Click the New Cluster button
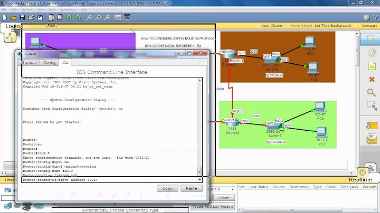The image size is (380, 213). (272, 26)
